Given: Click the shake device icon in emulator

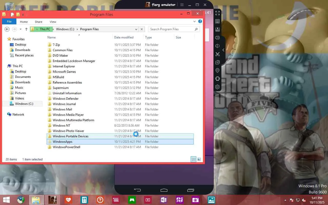Looking at the screenshot, I should tap(218, 79).
